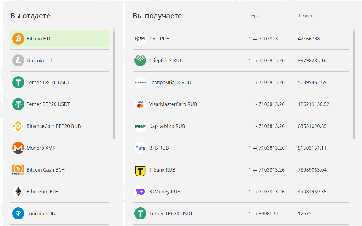Select the Toncoin TON icon
The width and height of the screenshot is (362, 226).
pos(18,213)
